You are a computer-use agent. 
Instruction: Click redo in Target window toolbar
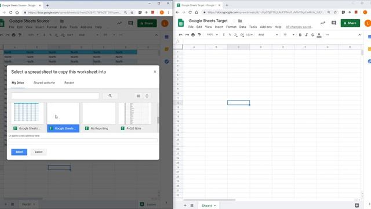pos(187,35)
